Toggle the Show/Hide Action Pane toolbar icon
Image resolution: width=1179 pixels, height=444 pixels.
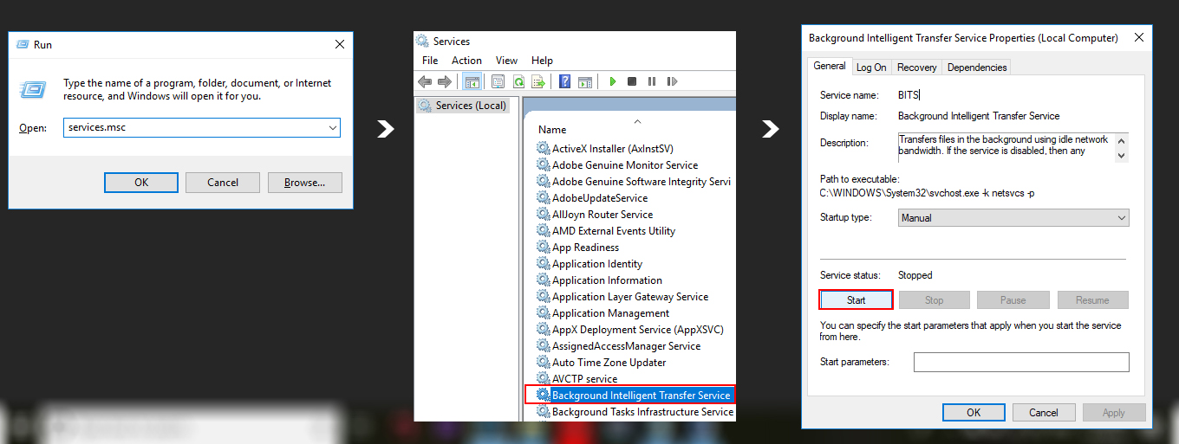click(585, 81)
